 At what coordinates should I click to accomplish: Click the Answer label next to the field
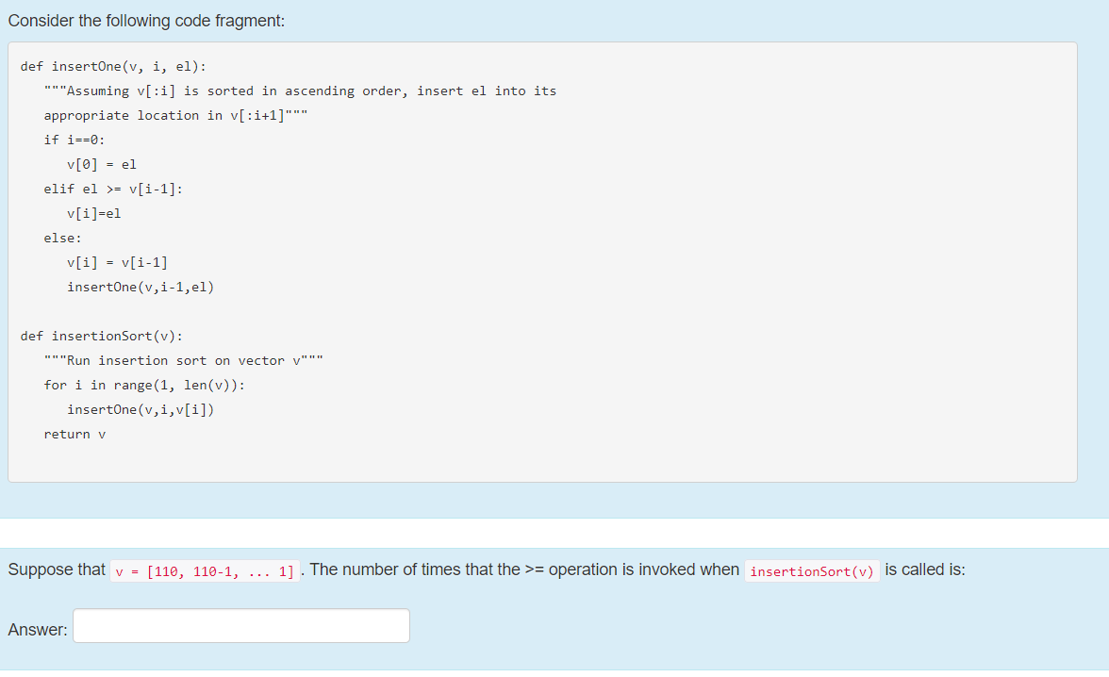point(37,629)
